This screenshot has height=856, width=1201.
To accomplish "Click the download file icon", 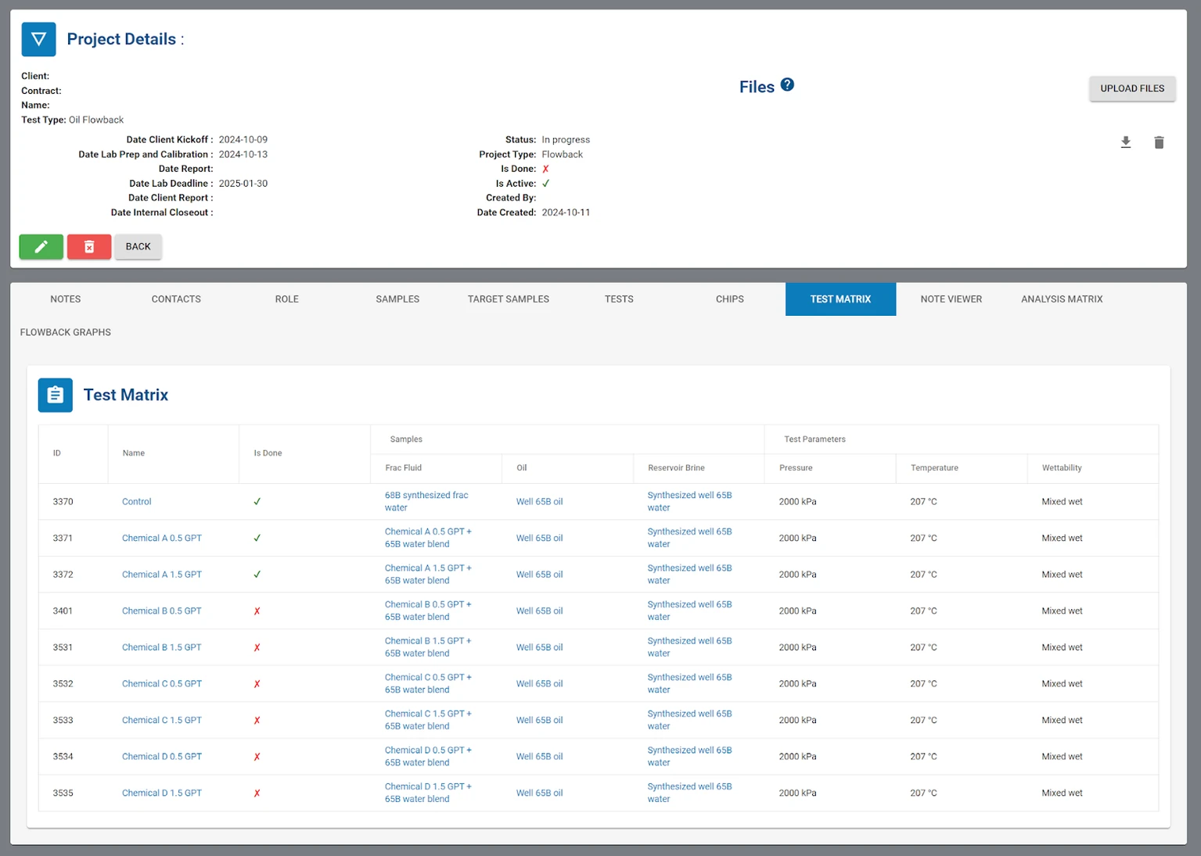I will pyautogui.click(x=1125, y=142).
